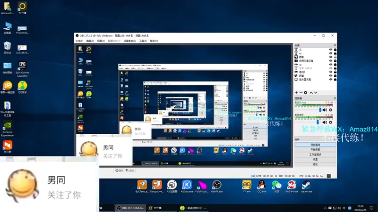Screen dimensions: 378x212
Task: Open 回收站 recycle bin icon
Action: [7, 48]
